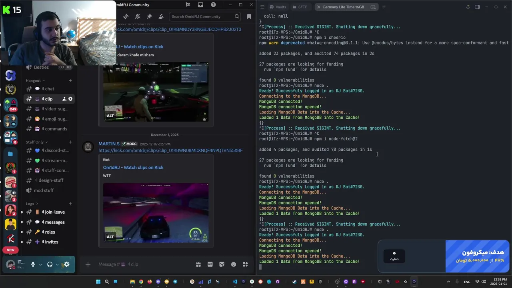This screenshot has height=288, width=512.
Task: Open the commands channel
Action: point(49,129)
